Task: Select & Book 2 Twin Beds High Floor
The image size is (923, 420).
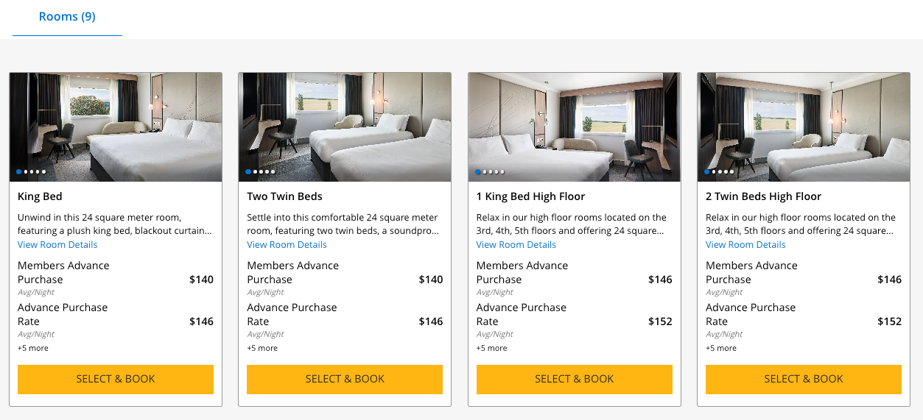Action: click(803, 379)
